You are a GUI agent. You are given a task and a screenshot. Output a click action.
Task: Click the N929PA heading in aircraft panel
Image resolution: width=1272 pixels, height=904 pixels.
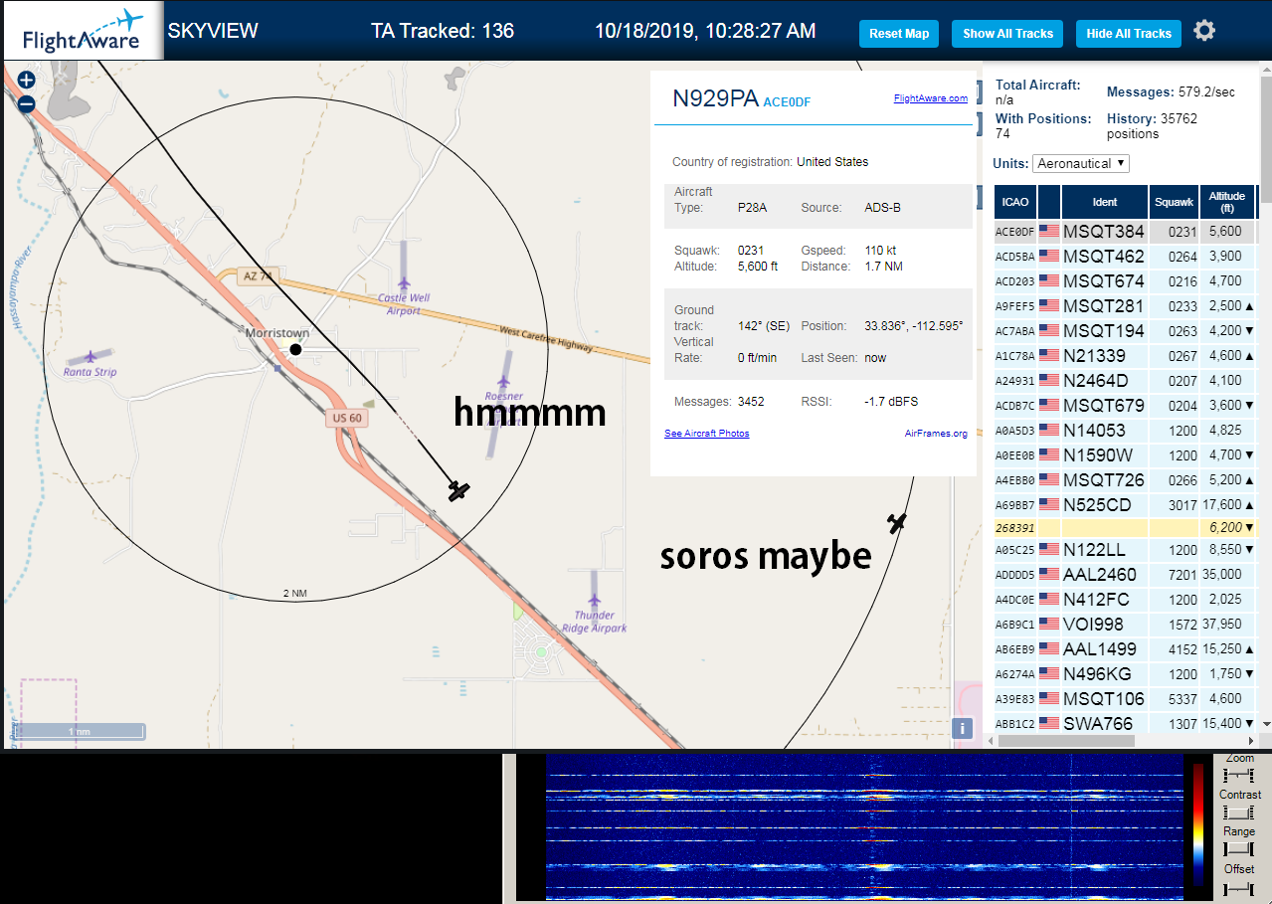716,98
